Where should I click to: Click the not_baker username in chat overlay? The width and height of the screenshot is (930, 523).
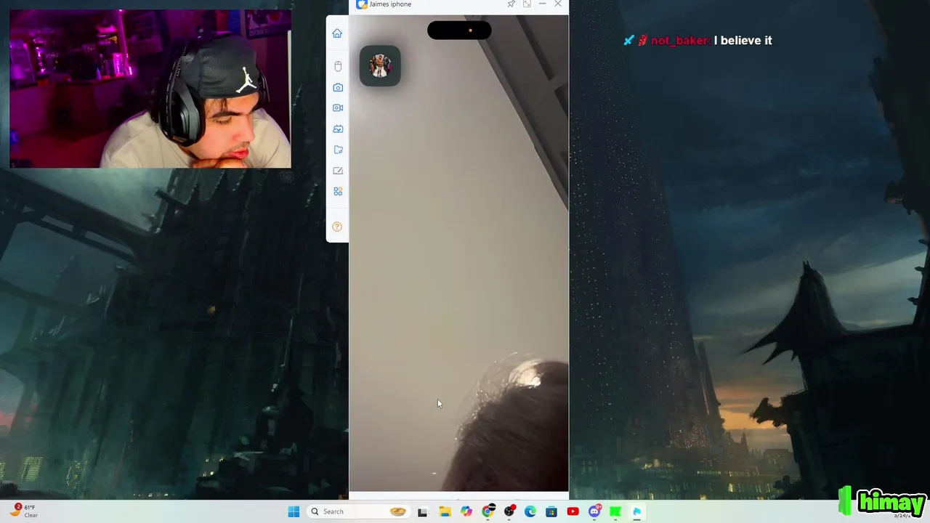(x=679, y=41)
